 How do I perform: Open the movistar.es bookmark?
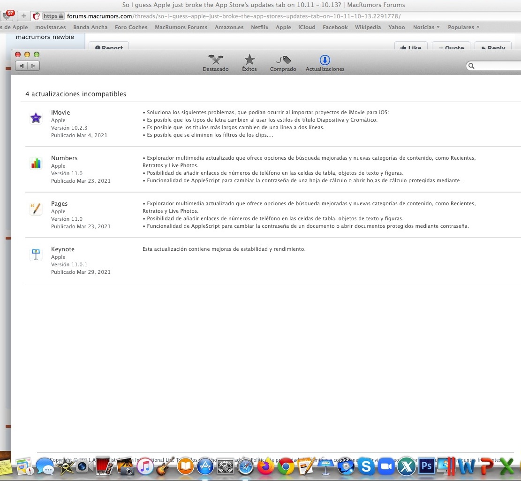point(51,27)
